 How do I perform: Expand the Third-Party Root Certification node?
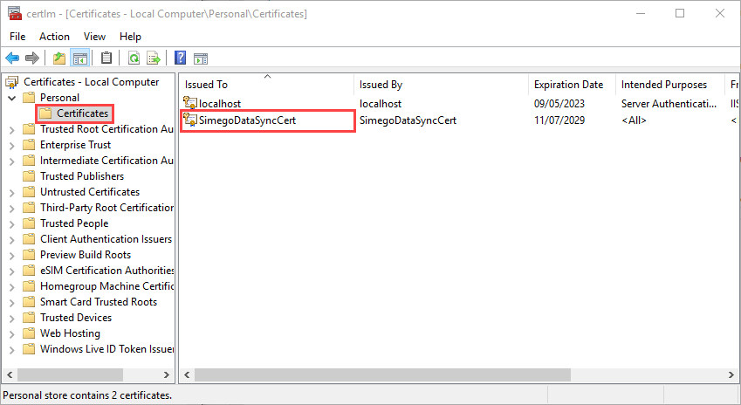[12, 209]
